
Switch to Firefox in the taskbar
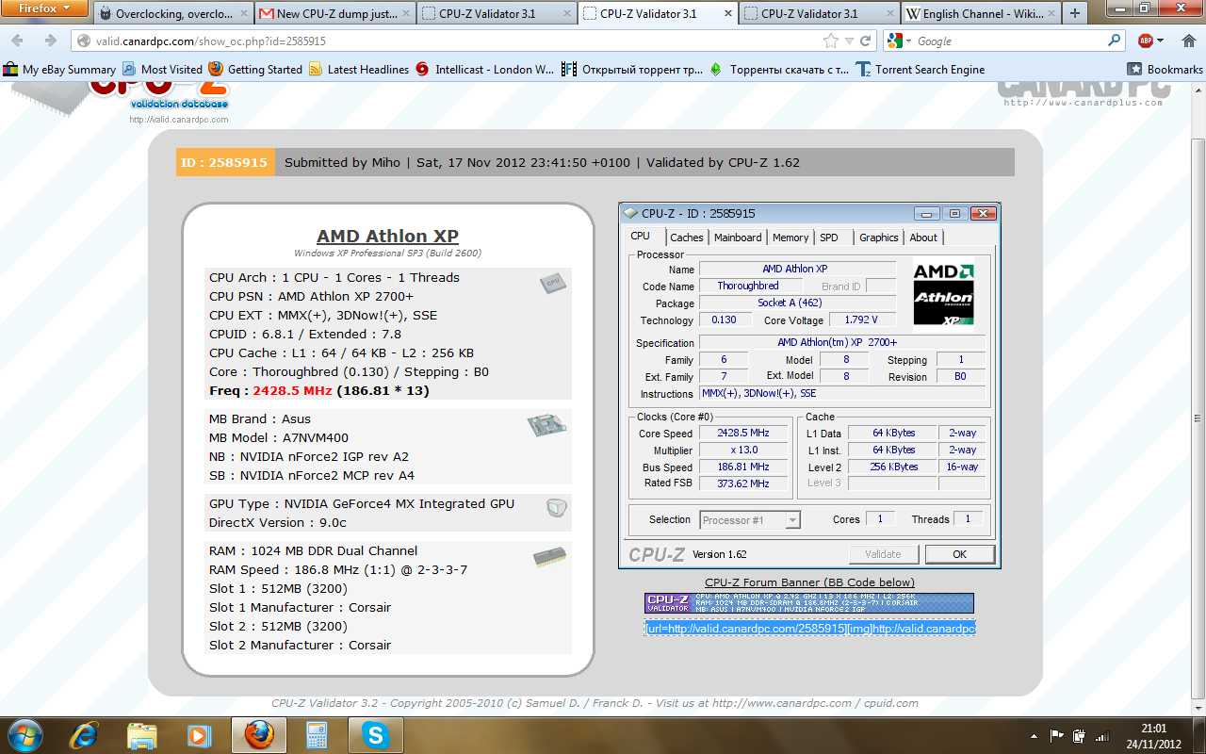pyautogui.click(x=259, y=734)
